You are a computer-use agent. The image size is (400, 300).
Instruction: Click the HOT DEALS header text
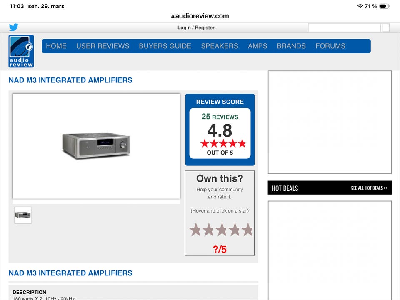[285, 188]
